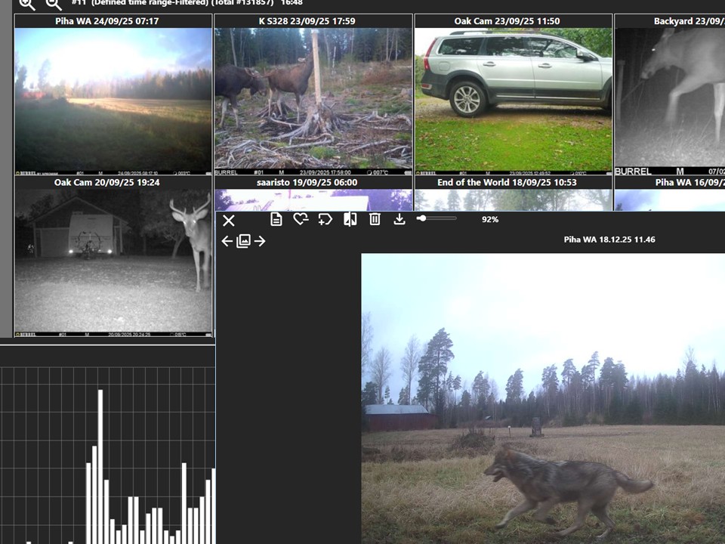725x544 pixels.
Task: Open the End of the World 18/09/25 thumbnail
Action: point(514,199)
